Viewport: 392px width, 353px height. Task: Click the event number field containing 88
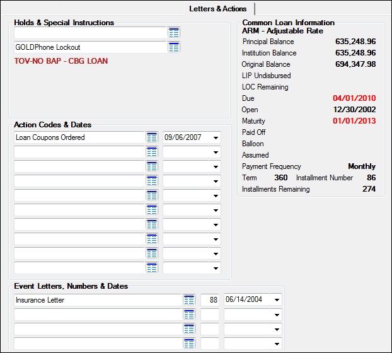[x=210, y=300]
